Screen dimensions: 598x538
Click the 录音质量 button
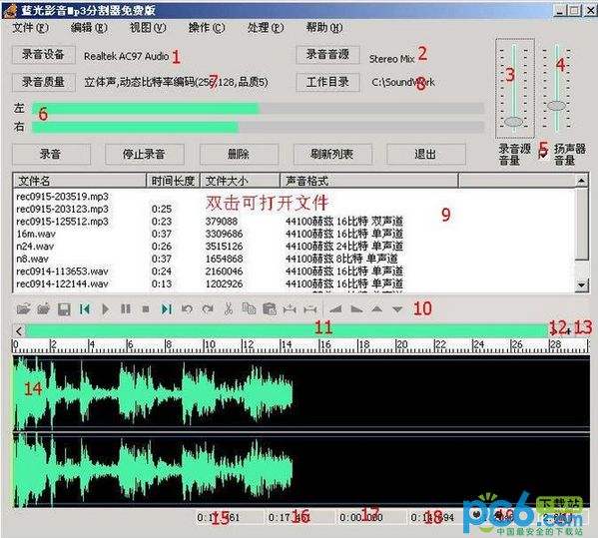[44, 82]
